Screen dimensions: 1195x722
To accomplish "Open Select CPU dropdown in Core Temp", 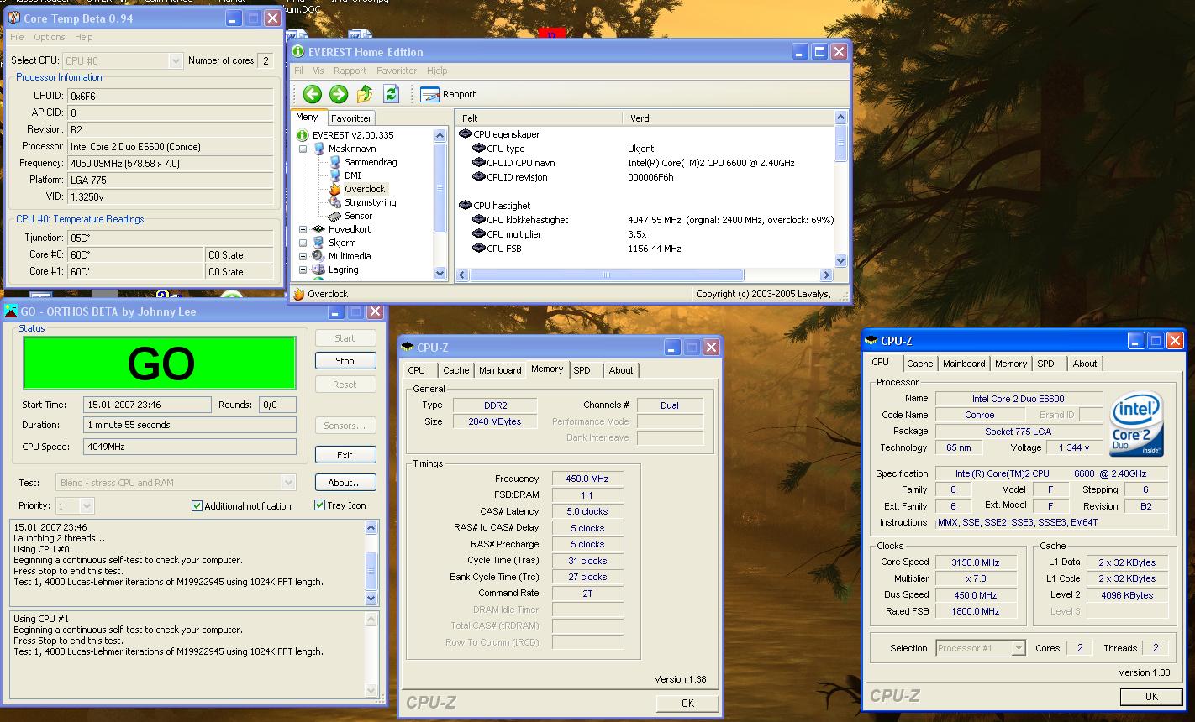I will click(176, 60).
